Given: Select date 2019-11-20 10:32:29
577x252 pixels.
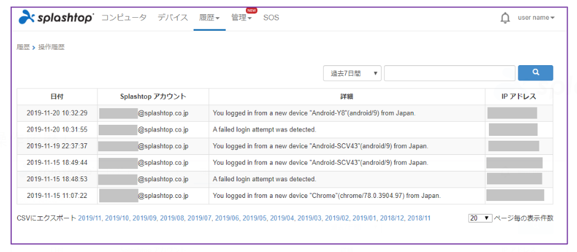Looking at the screenshot, I should pos(57,113).
